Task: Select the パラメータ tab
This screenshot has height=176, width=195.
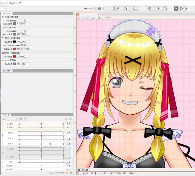Action: tap(6, 115)
